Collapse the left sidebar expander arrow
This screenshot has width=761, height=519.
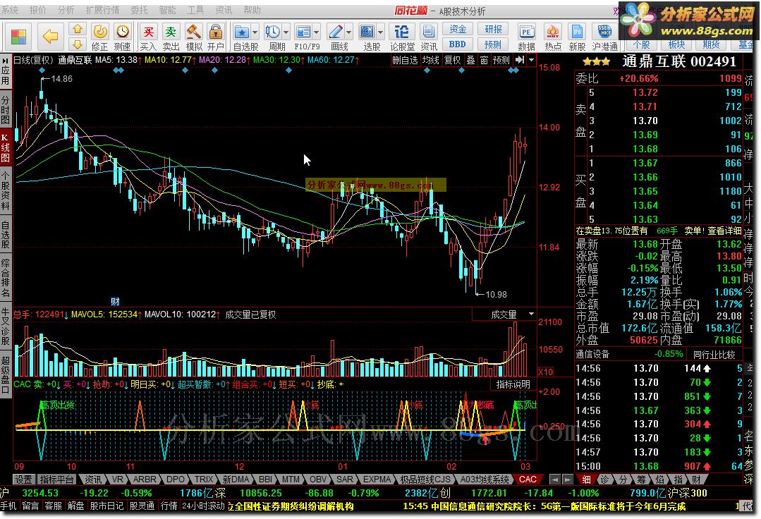point(6,61)
